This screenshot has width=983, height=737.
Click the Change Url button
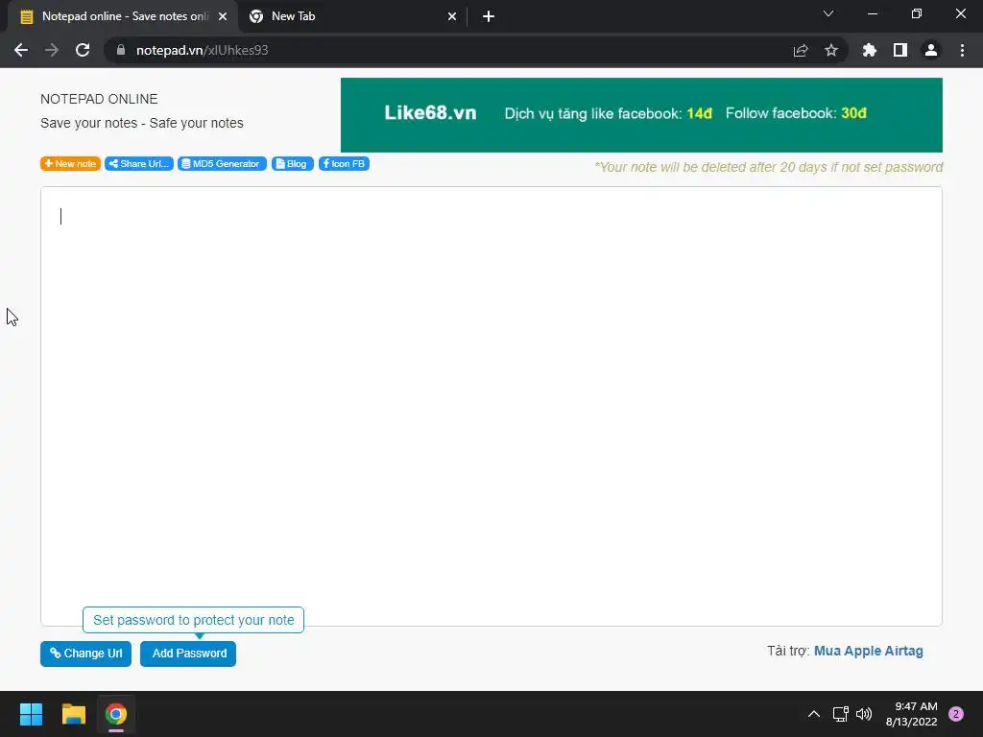pyautogui.click(x=85, y=654)
